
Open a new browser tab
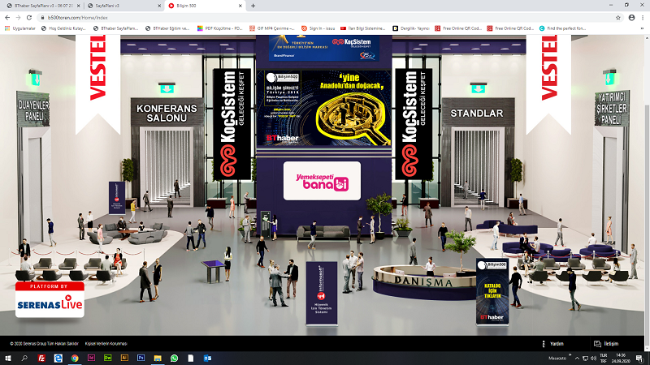point(253,6)
